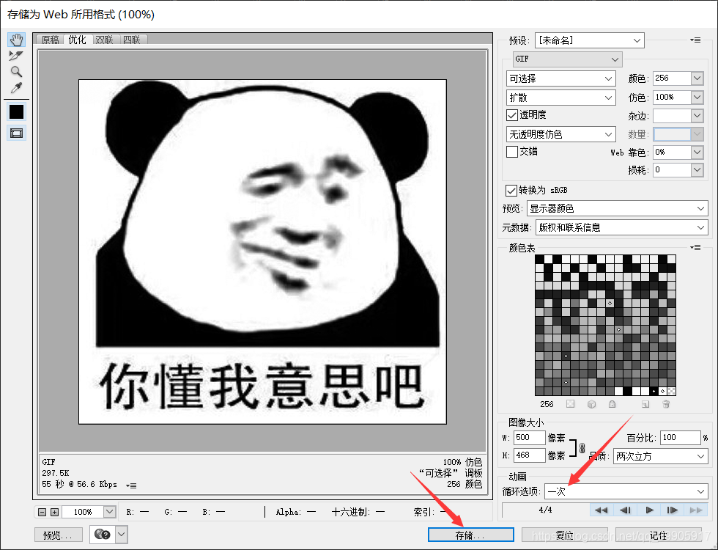Open the GIF file format dropdown

click(x=567, y=59)
